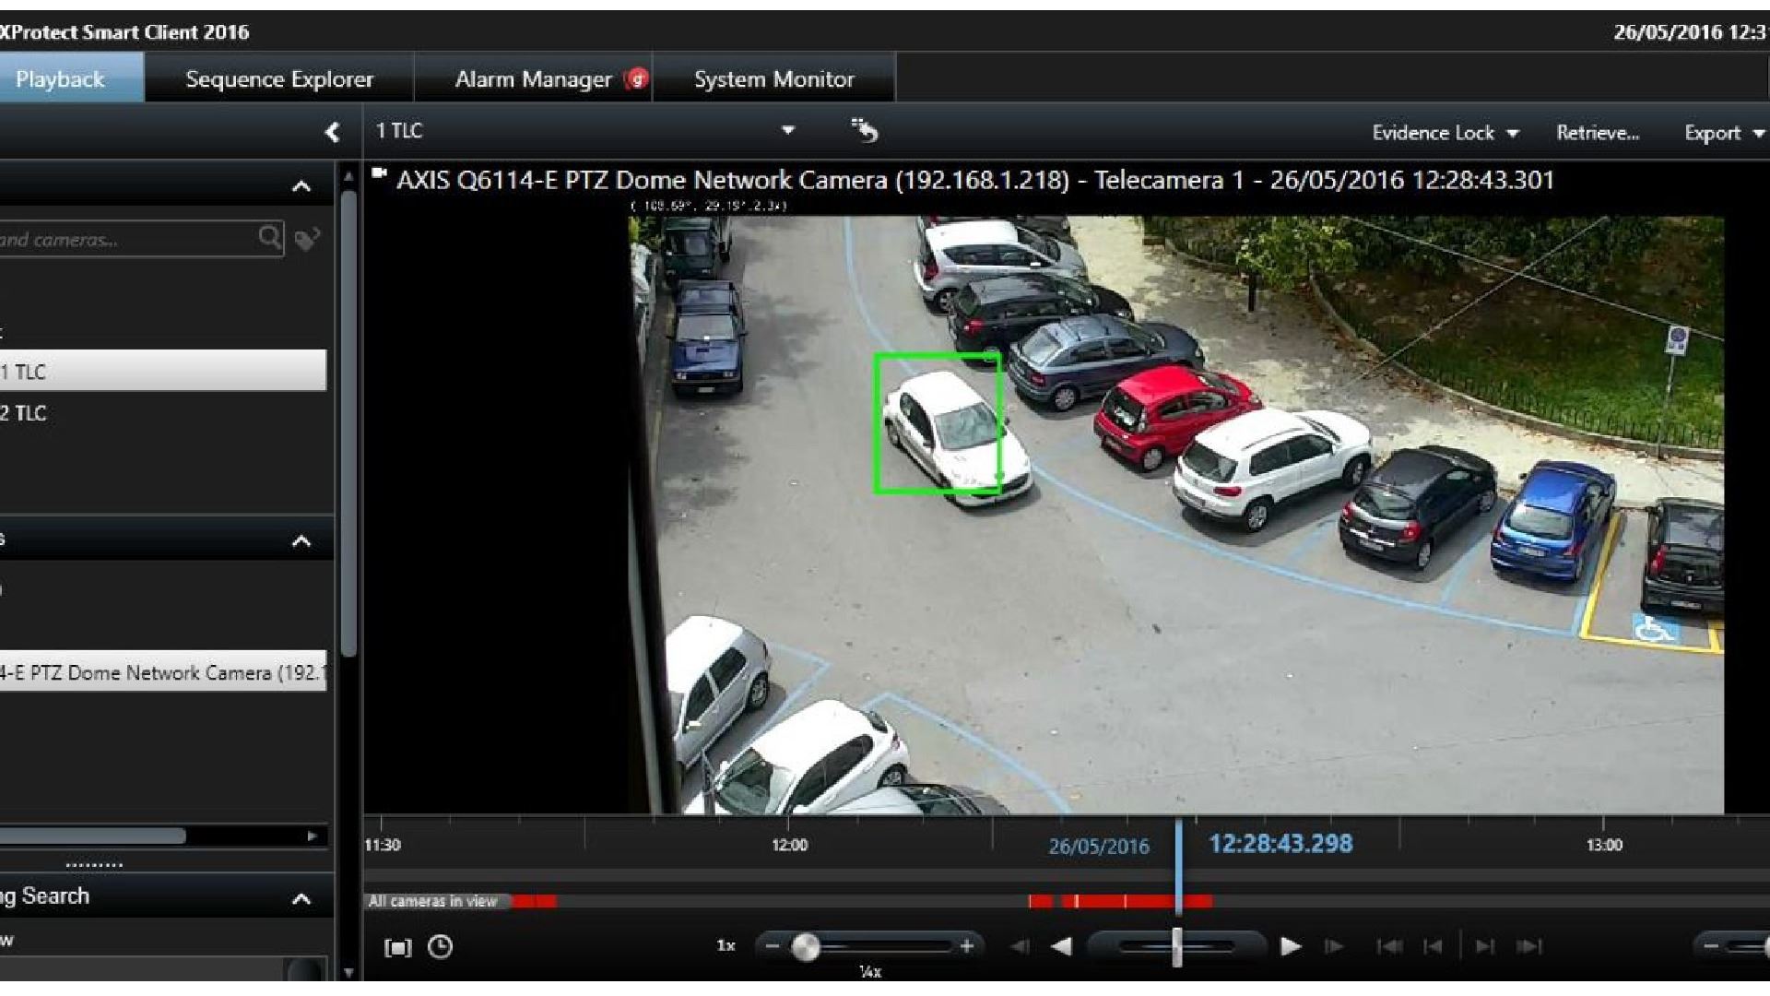
Task: Open the go-to-time clock icon
Action: [441, 946]
